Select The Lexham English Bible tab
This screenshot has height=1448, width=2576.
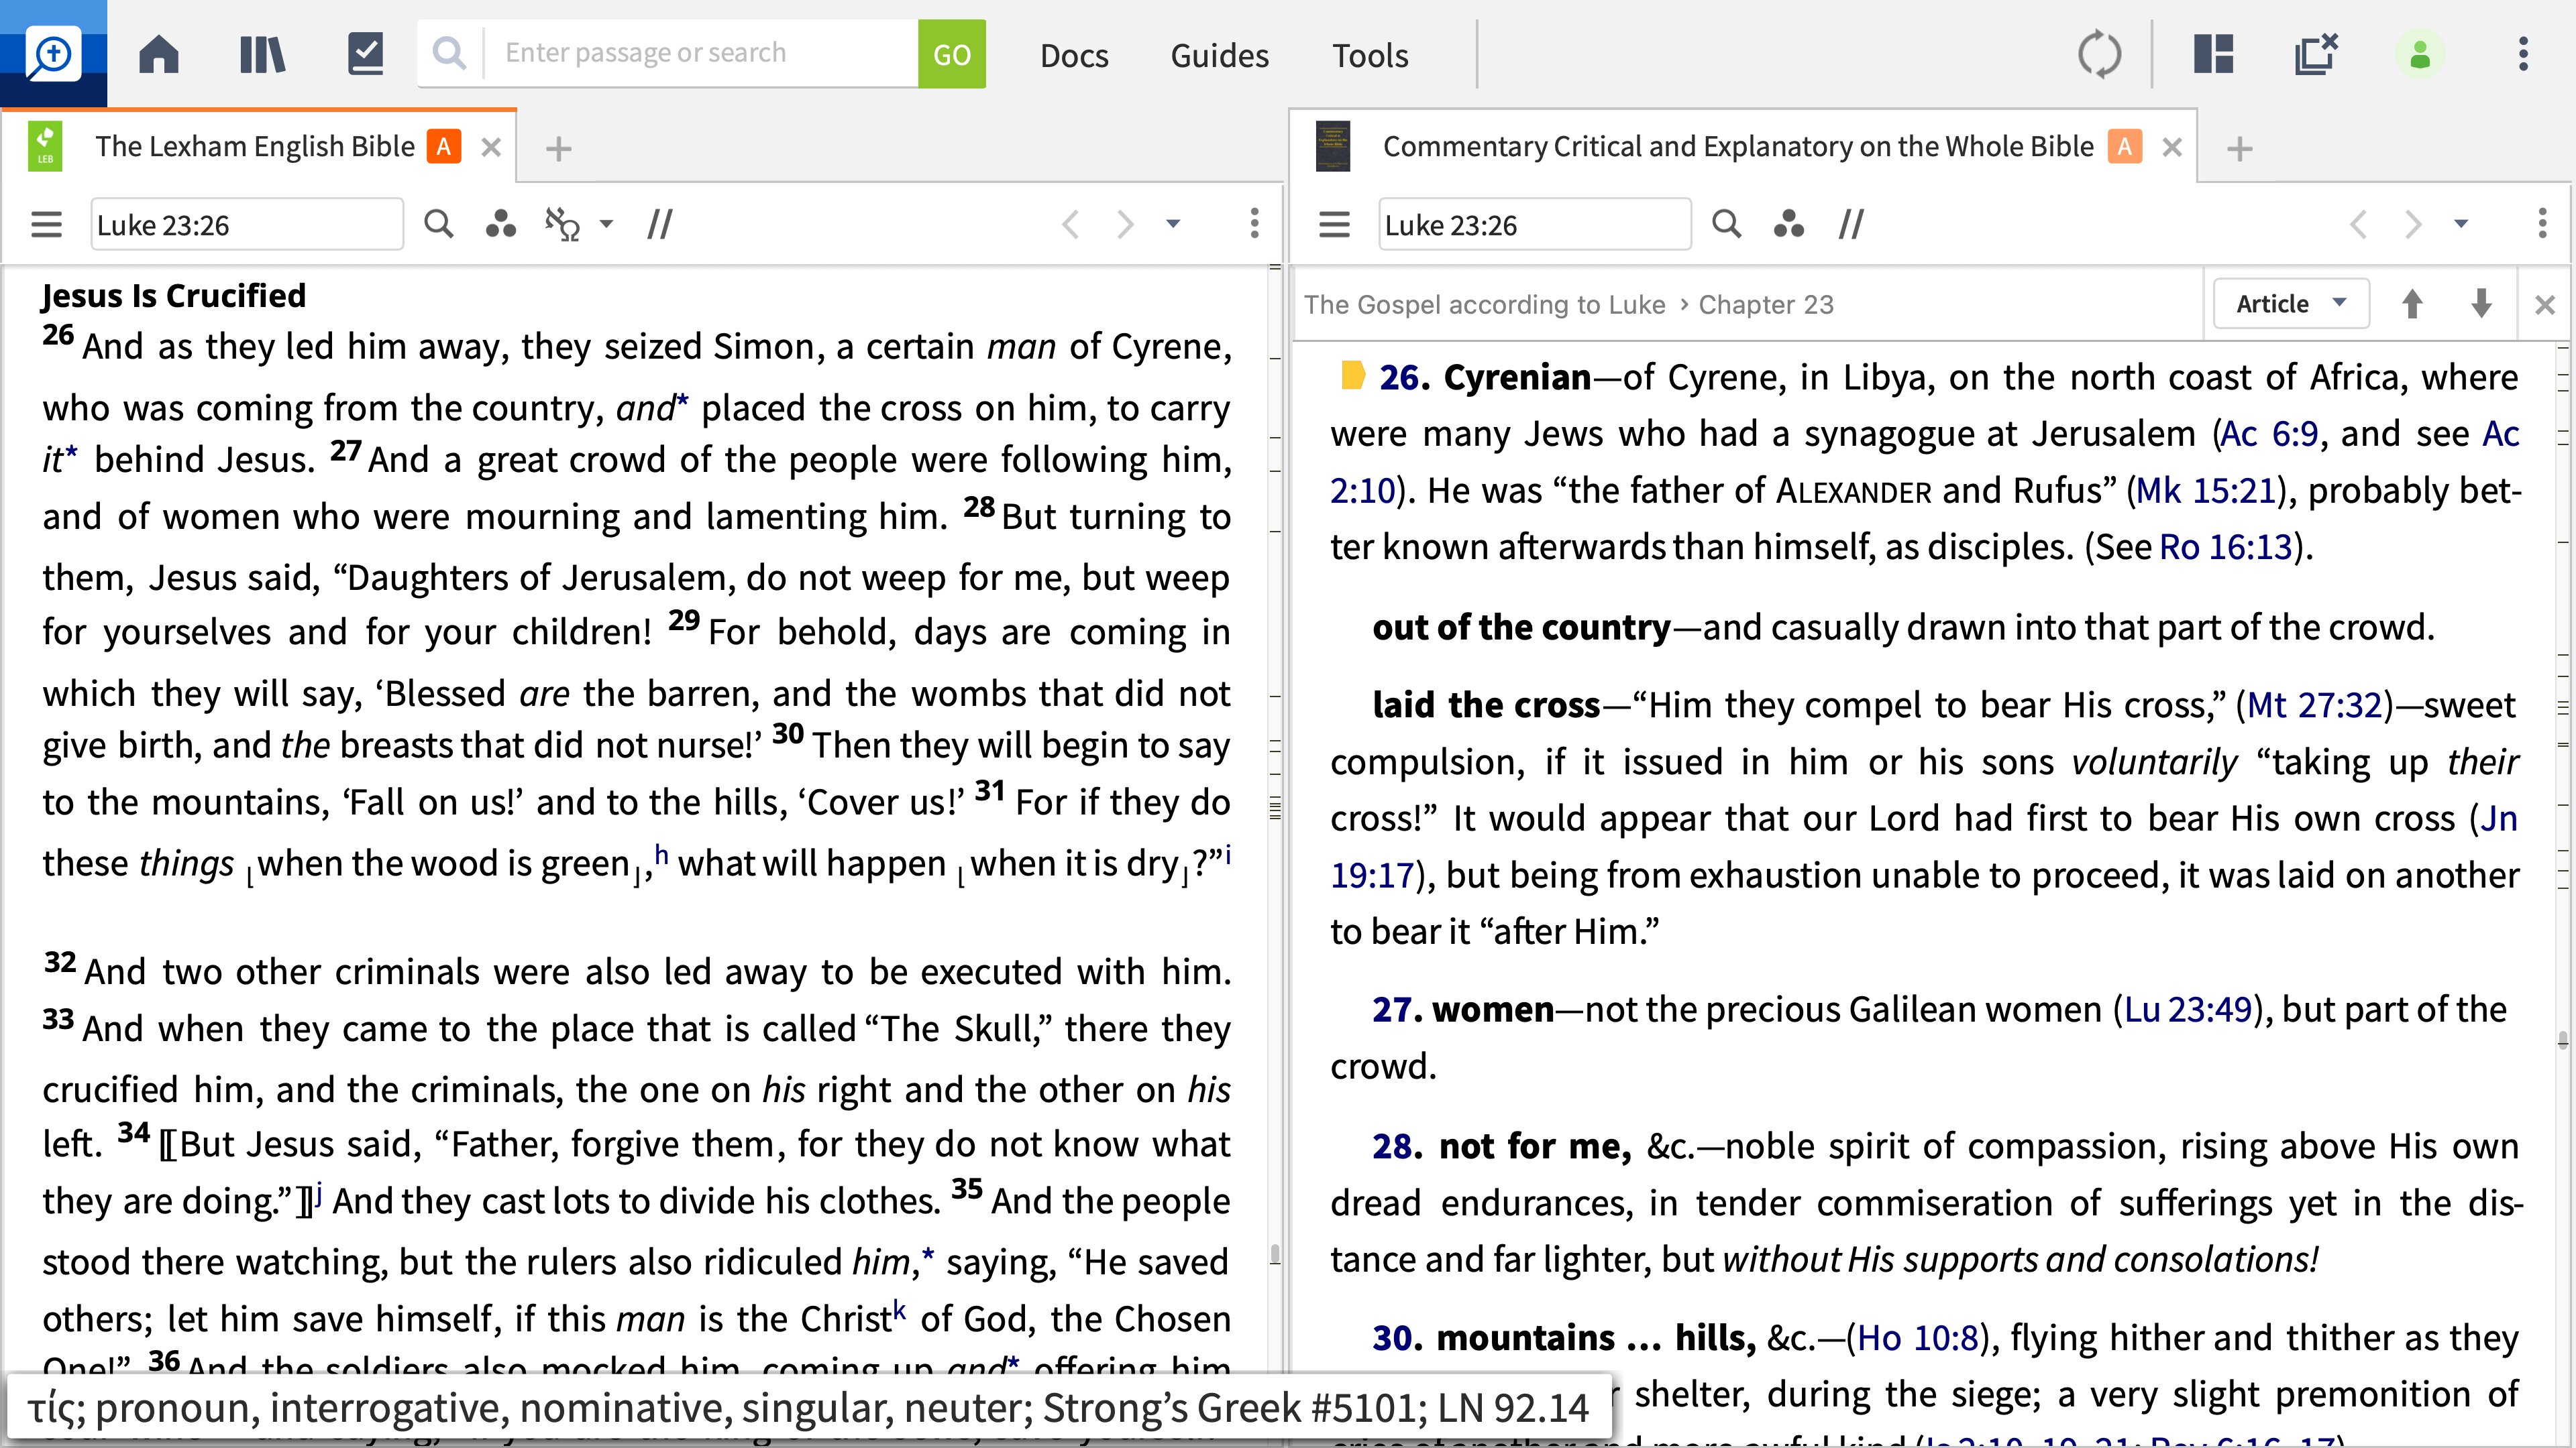(x=255, y=147)
